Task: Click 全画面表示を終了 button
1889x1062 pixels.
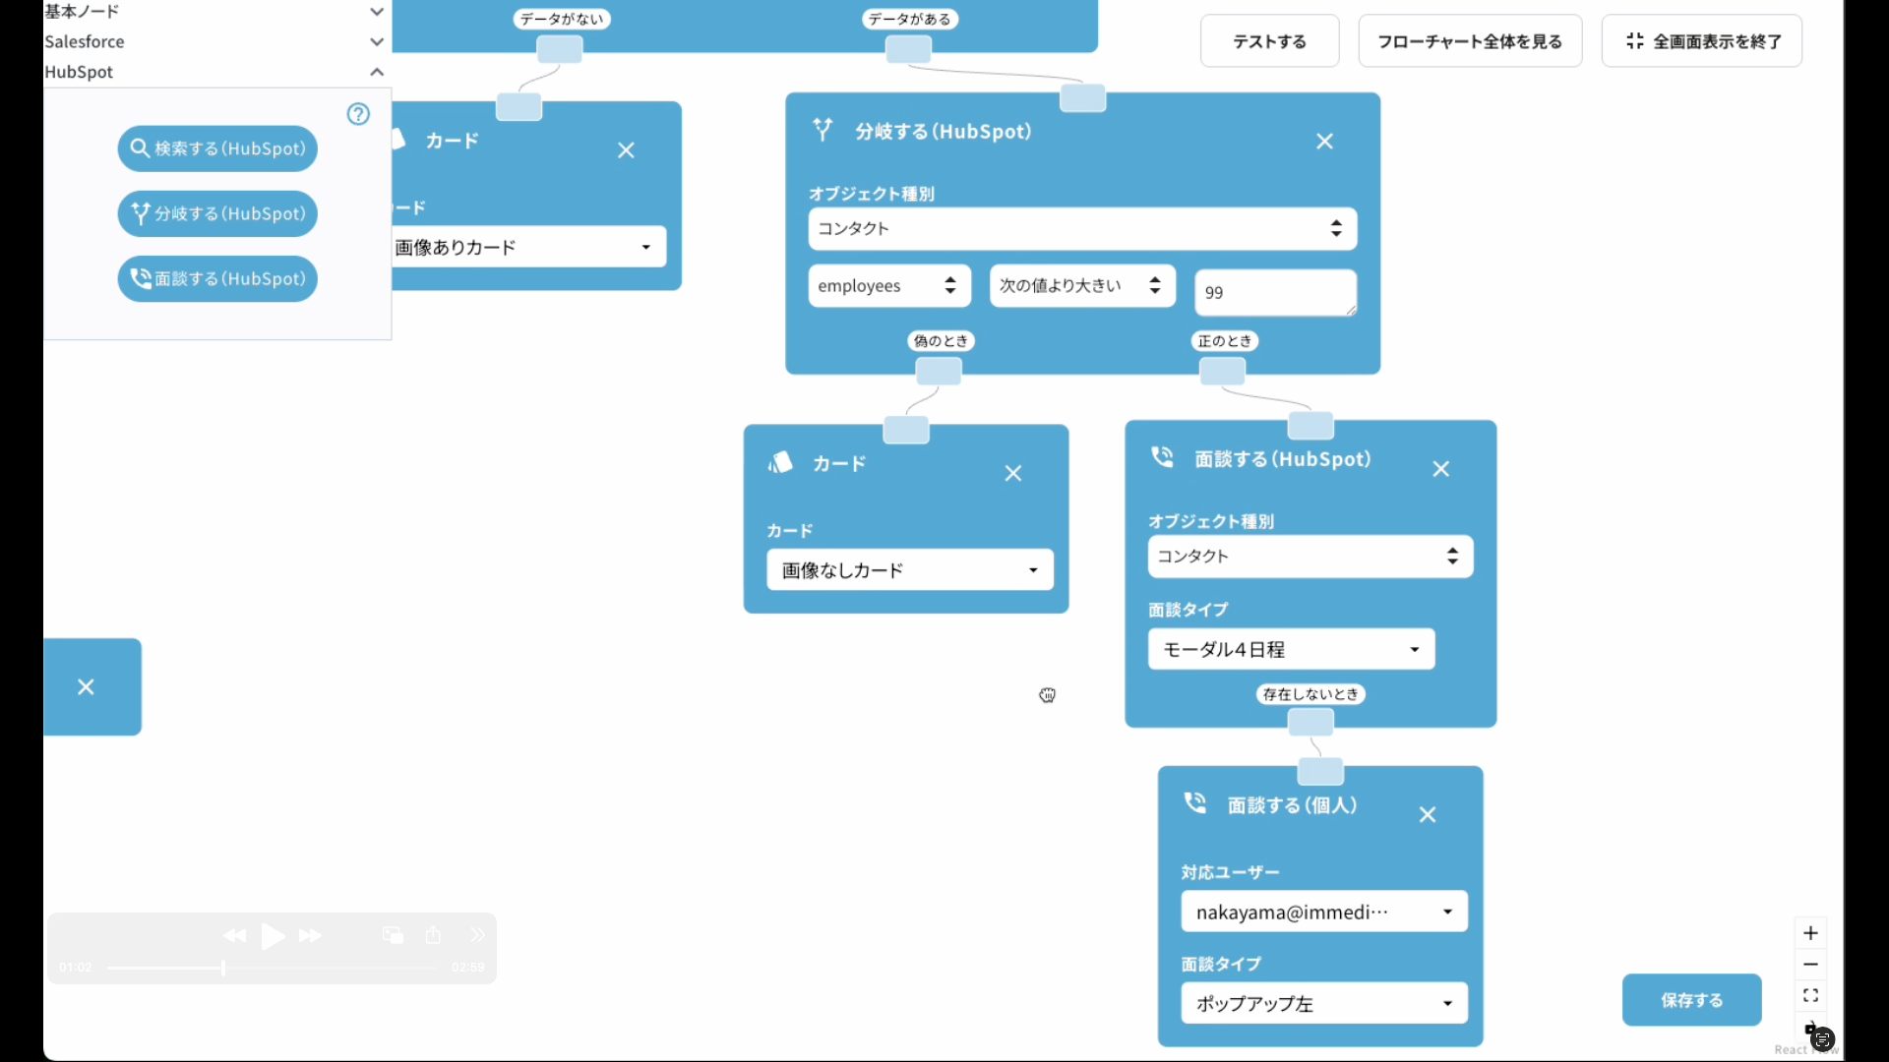Action: 1701,41
